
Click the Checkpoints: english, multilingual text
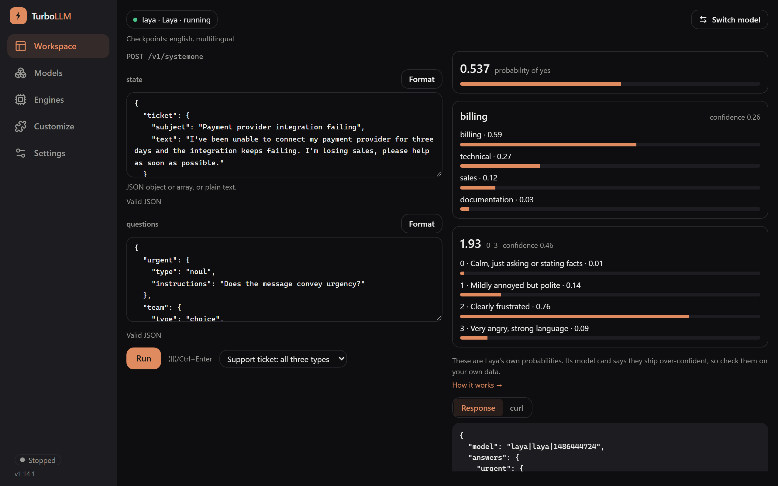pos(180,39)
